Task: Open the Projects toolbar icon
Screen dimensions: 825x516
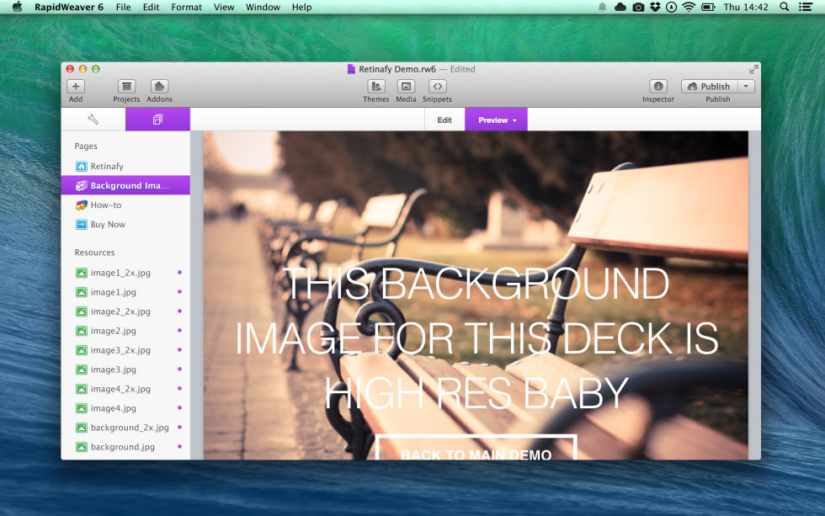Action: pyautogui.click(x=126, y=86)
